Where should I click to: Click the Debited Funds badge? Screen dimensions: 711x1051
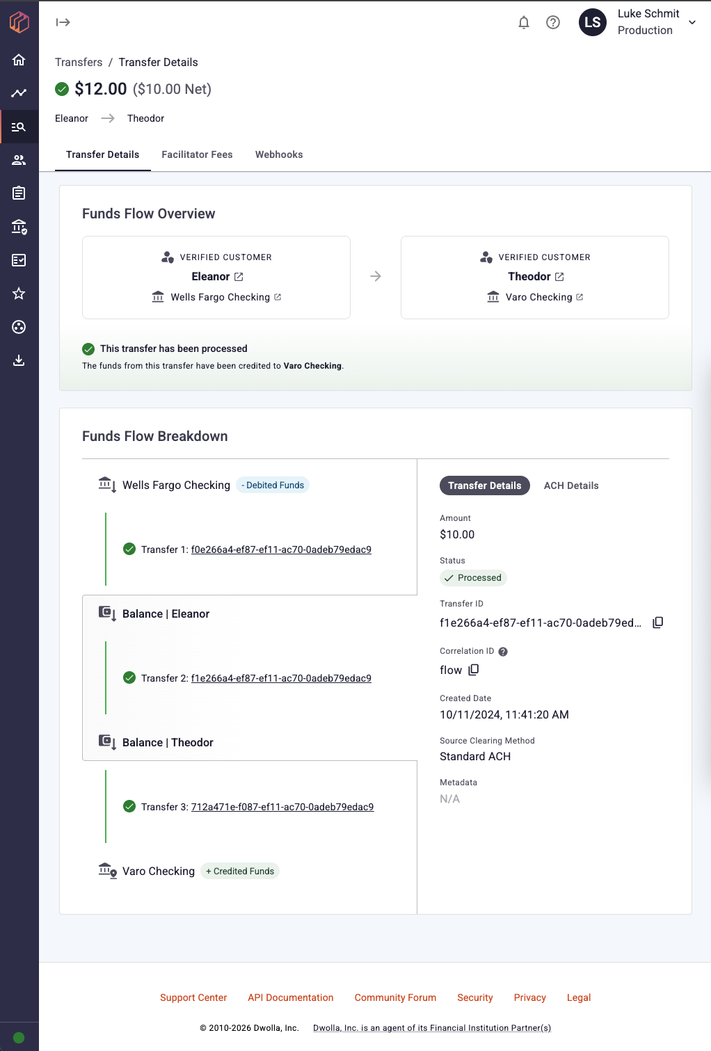[x=273, y=486]
